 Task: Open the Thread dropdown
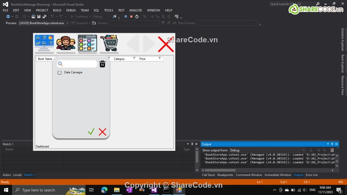pos(134,23)
